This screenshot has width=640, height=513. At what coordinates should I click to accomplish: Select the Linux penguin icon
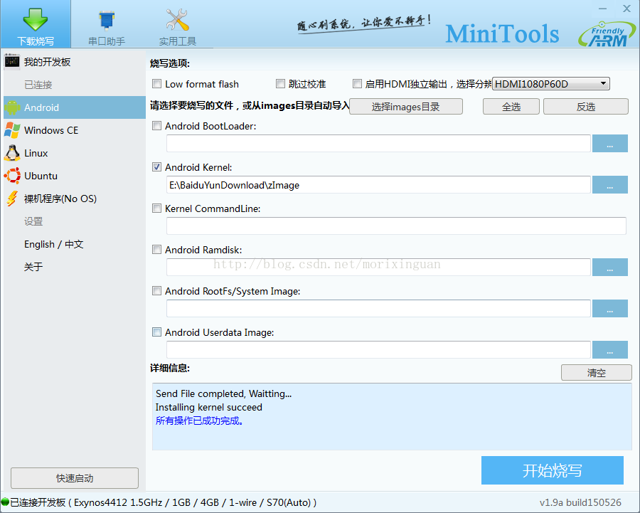point(12,153)
